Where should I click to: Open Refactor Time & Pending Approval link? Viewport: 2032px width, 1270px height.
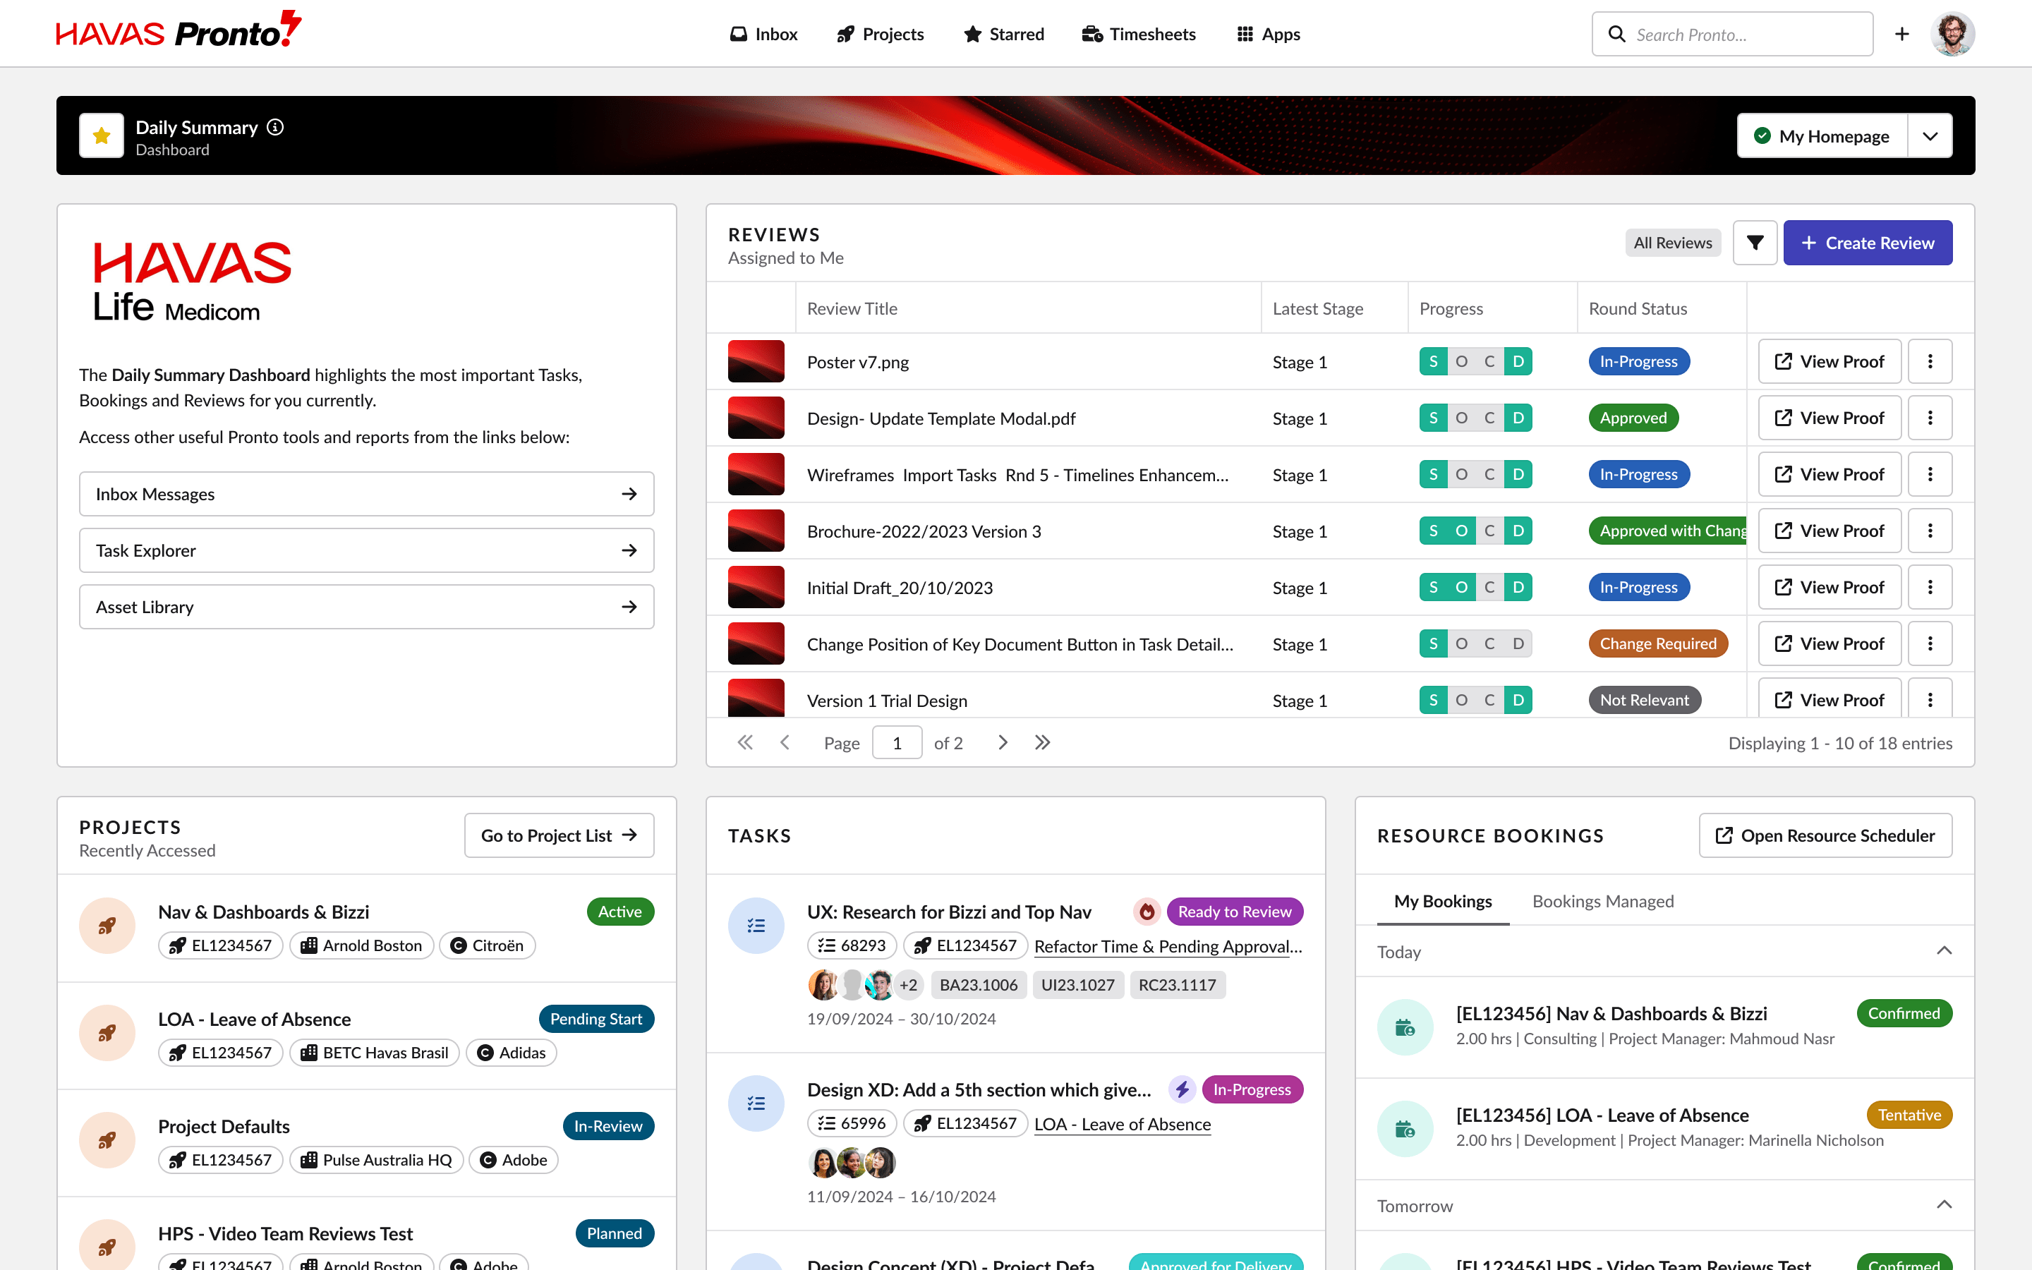pos(1168,945)
